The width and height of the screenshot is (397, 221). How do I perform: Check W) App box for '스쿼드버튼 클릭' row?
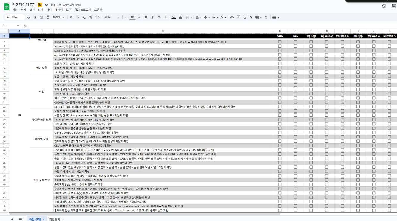click(x=311, y=85)
